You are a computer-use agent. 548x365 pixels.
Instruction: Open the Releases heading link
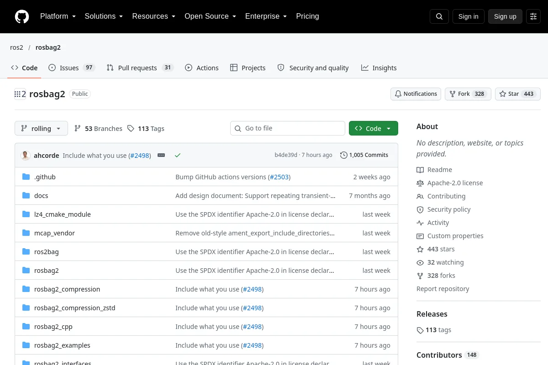coord(432,314)
